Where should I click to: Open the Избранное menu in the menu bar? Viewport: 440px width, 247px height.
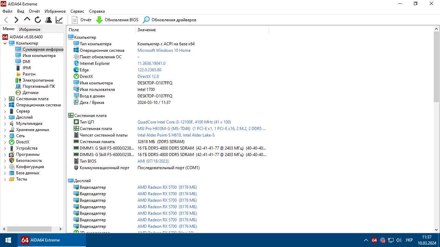tap(55, 11)
